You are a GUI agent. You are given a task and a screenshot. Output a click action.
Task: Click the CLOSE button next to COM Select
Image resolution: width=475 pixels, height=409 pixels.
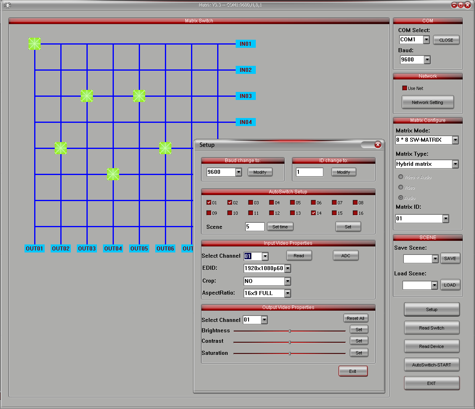pyautogui.click(x=446, y=40)
